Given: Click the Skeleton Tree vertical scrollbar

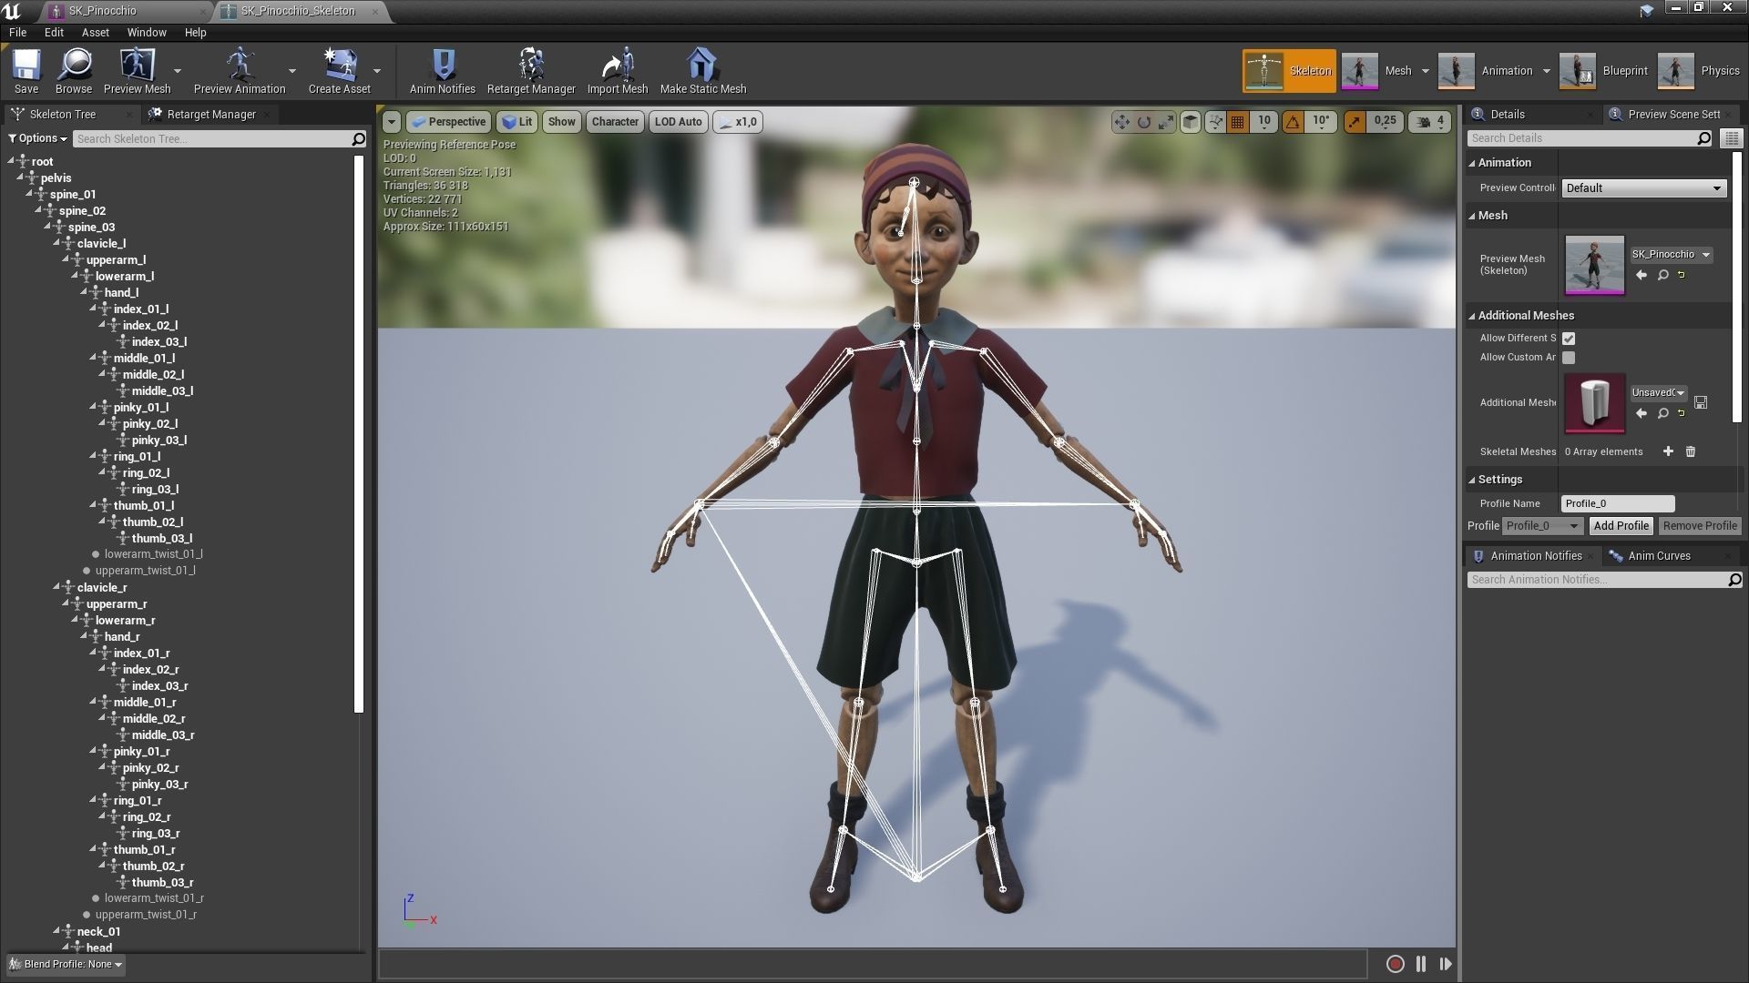Looking at the screenshot, I should [x=359, y=433].
